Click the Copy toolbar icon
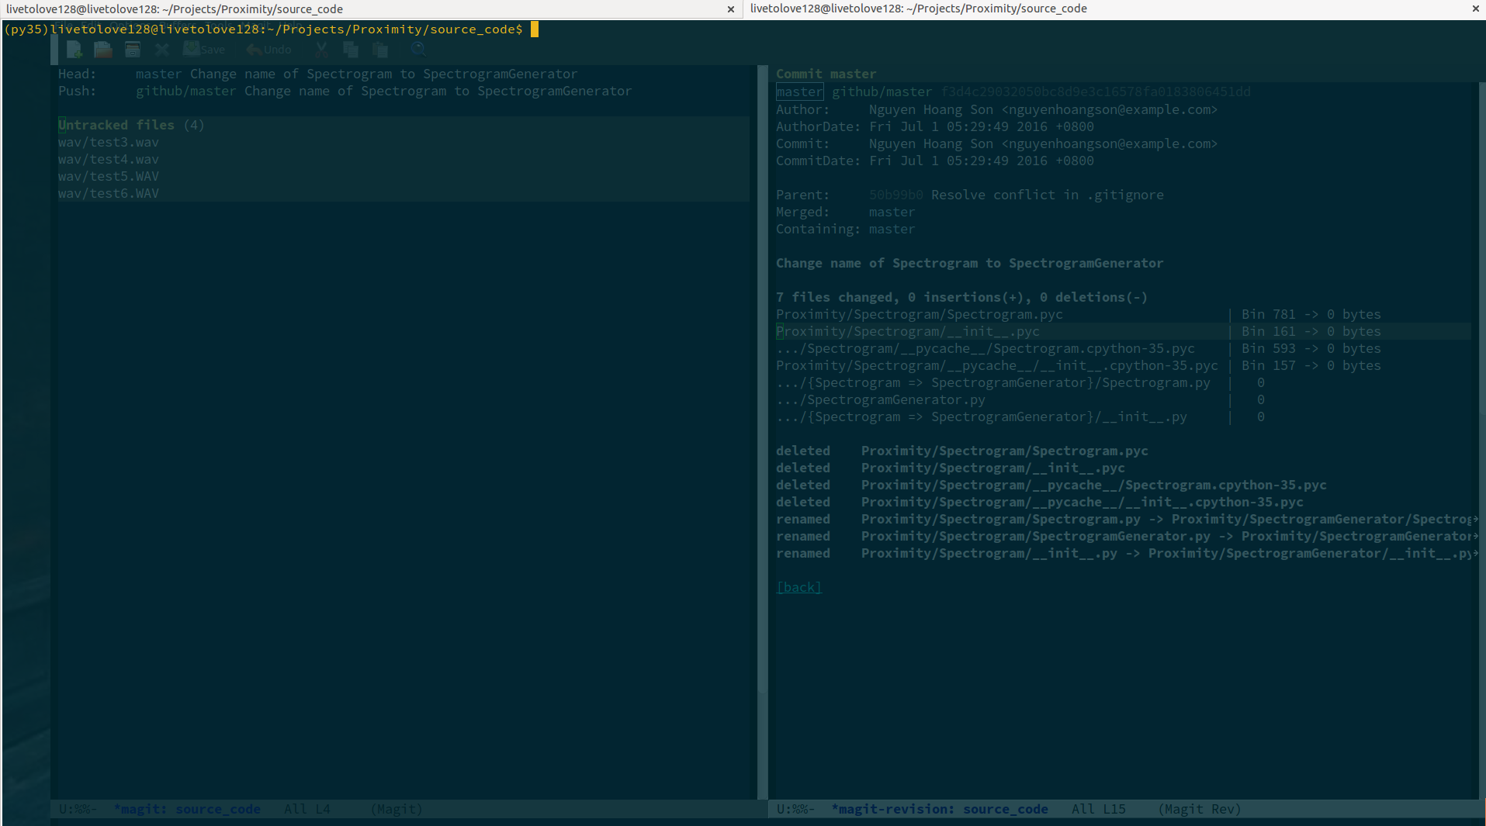 (x=351, y=50)
